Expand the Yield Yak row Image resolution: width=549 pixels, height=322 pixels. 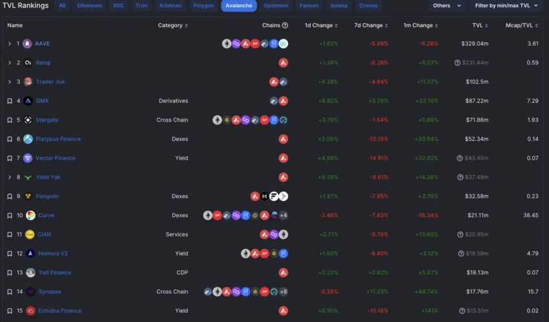coord(10,177)
